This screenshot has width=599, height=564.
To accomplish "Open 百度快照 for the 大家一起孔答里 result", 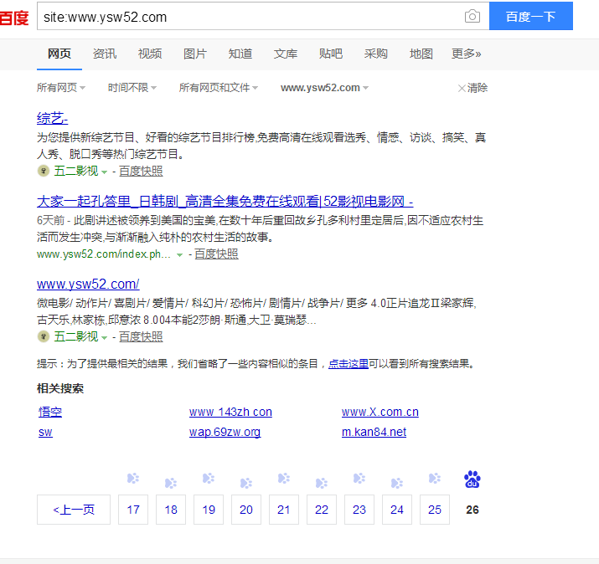I will click(216, 254).
